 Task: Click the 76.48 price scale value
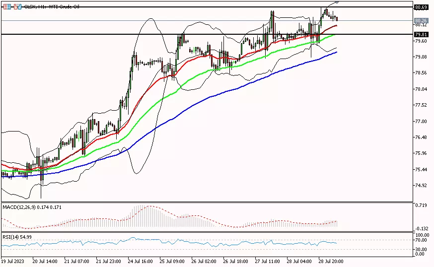point(421,137)
